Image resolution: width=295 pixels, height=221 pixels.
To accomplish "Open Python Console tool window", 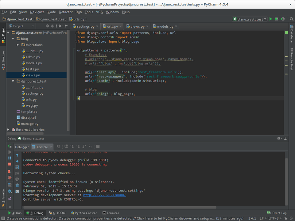I will click(x=84, y=213).
